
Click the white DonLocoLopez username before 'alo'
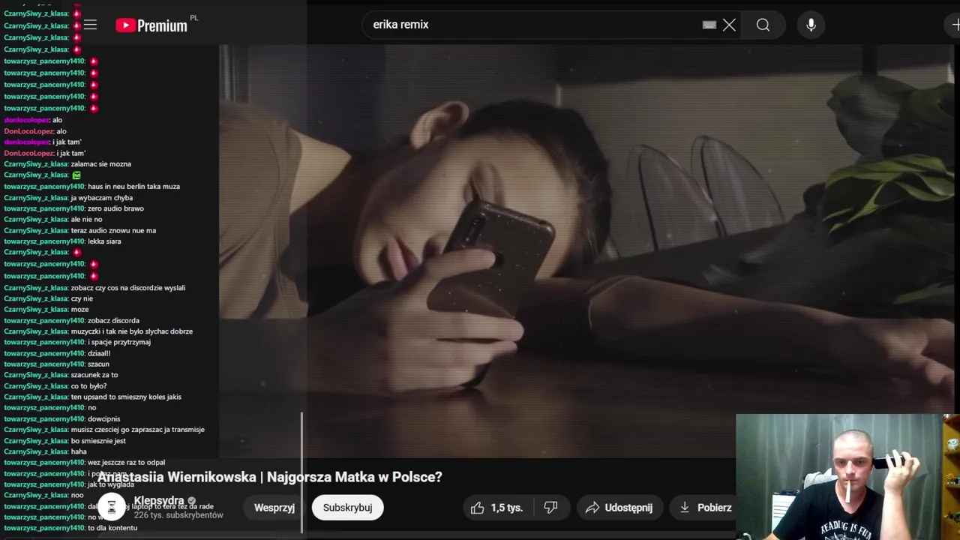pyautogui.click(x=28, y=131)
